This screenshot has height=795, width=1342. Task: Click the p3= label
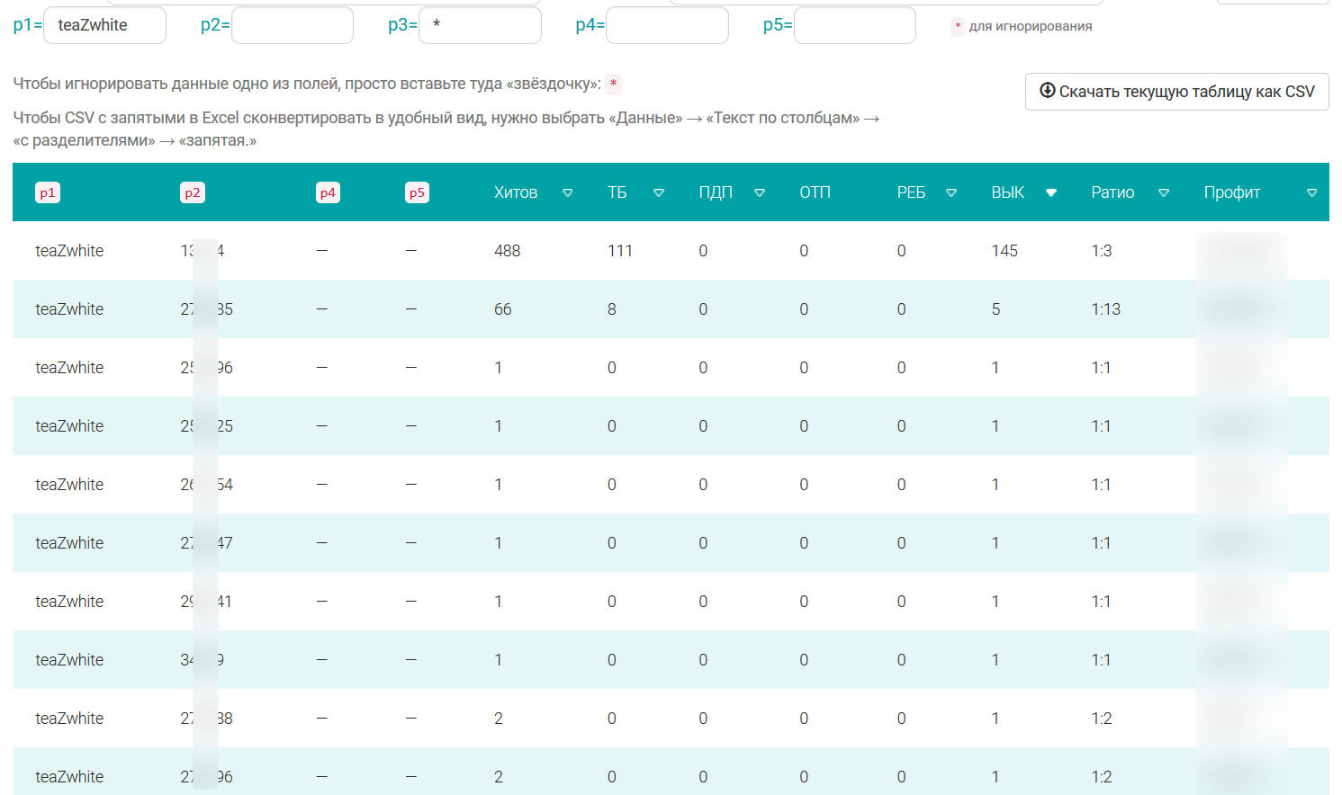pyautogui.click(x=402, y=25)
